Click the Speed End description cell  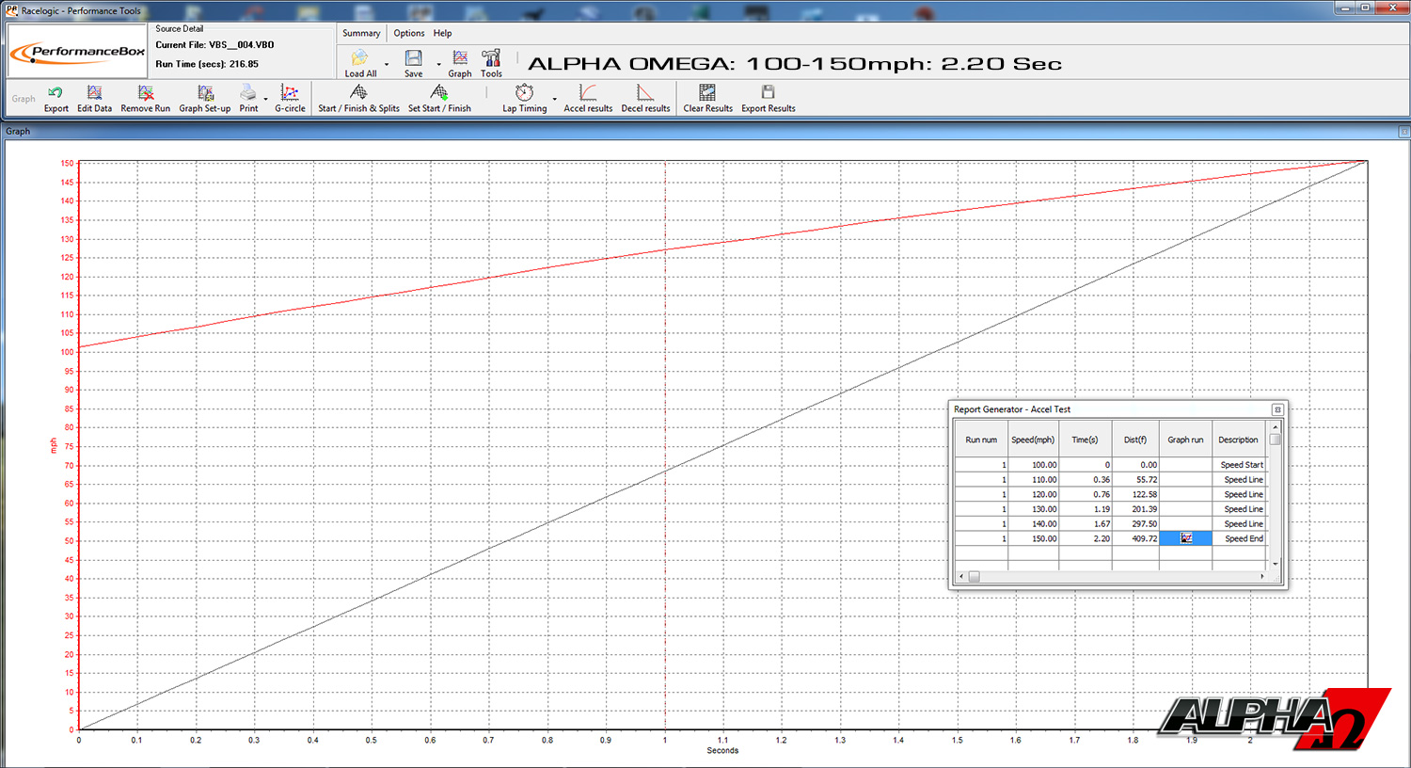(1239, 538)
